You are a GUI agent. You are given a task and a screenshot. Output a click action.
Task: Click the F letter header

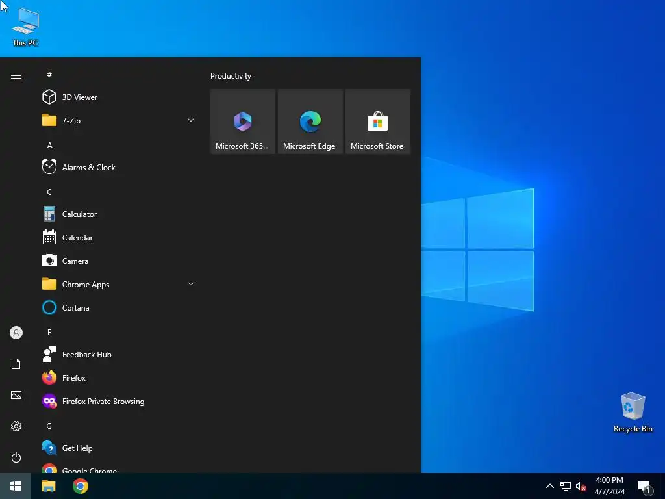click(x=49, y=332)
